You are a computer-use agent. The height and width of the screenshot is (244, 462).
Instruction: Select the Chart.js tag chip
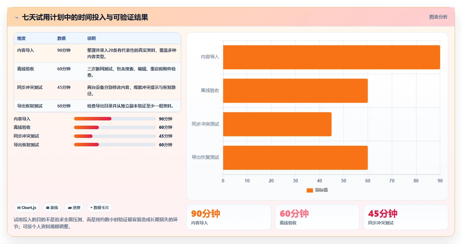[x=27, y=208]
